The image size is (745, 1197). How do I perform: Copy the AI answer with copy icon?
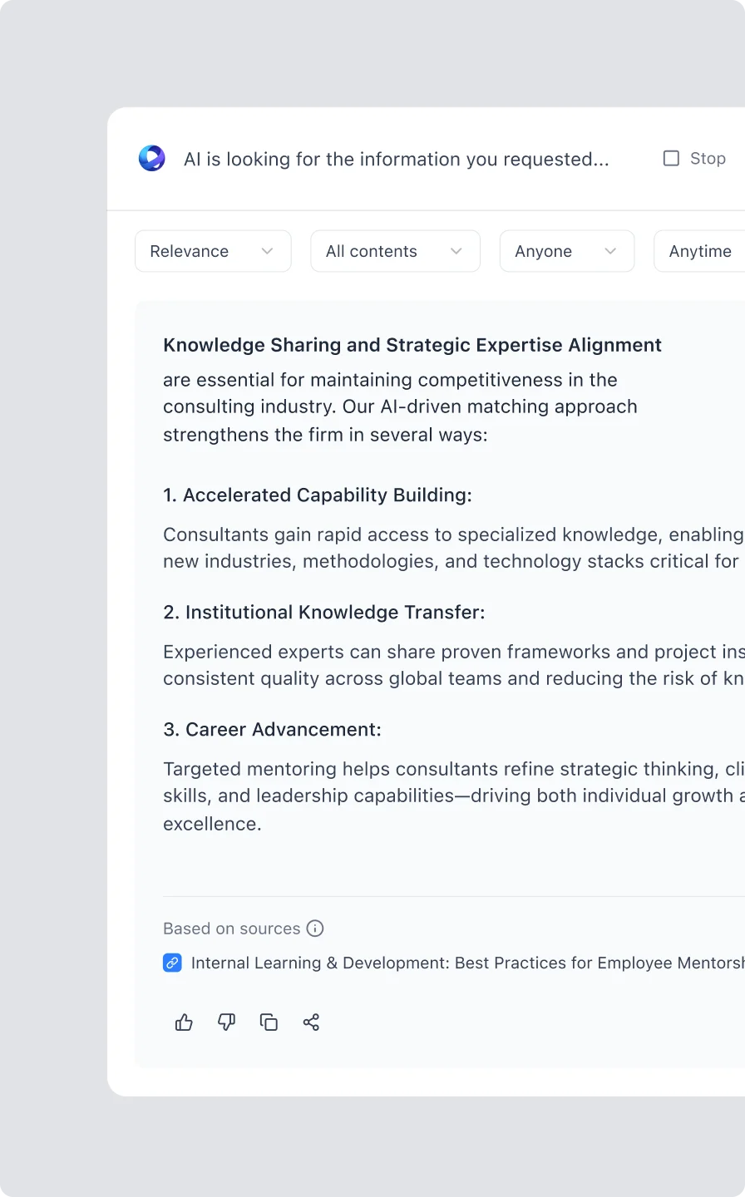coord(269,1022)
